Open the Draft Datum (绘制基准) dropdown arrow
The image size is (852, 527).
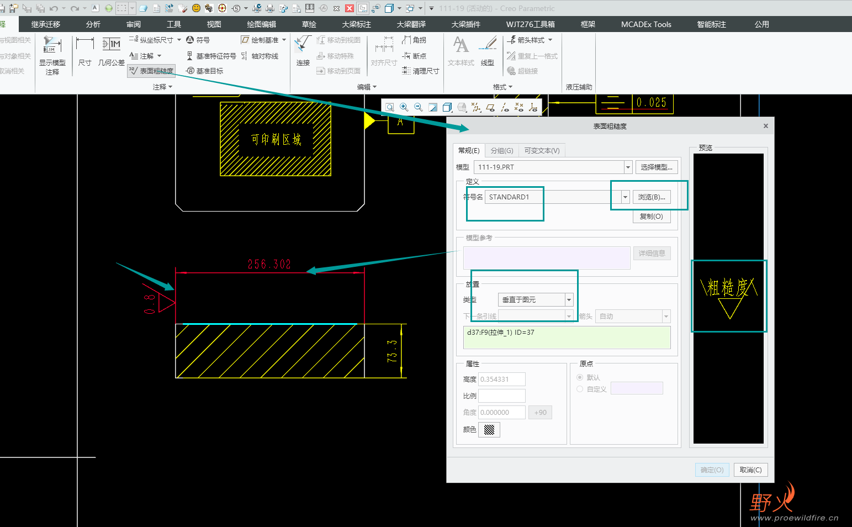pyautogui.click(x=284, y=40)
